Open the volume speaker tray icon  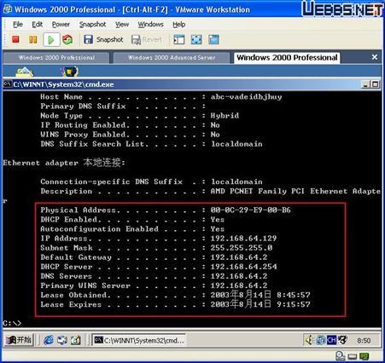coord(308,340)
